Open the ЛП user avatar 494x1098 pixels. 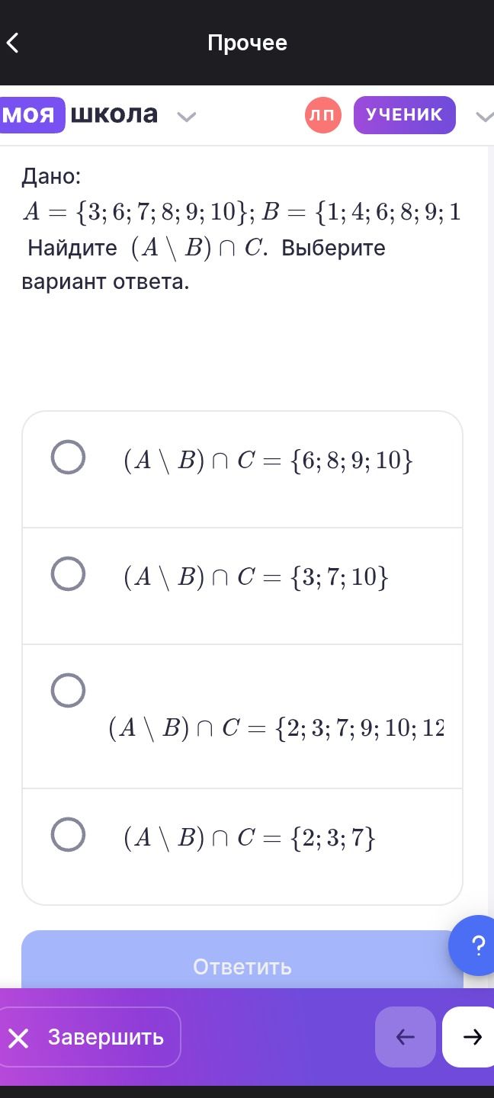323,115
